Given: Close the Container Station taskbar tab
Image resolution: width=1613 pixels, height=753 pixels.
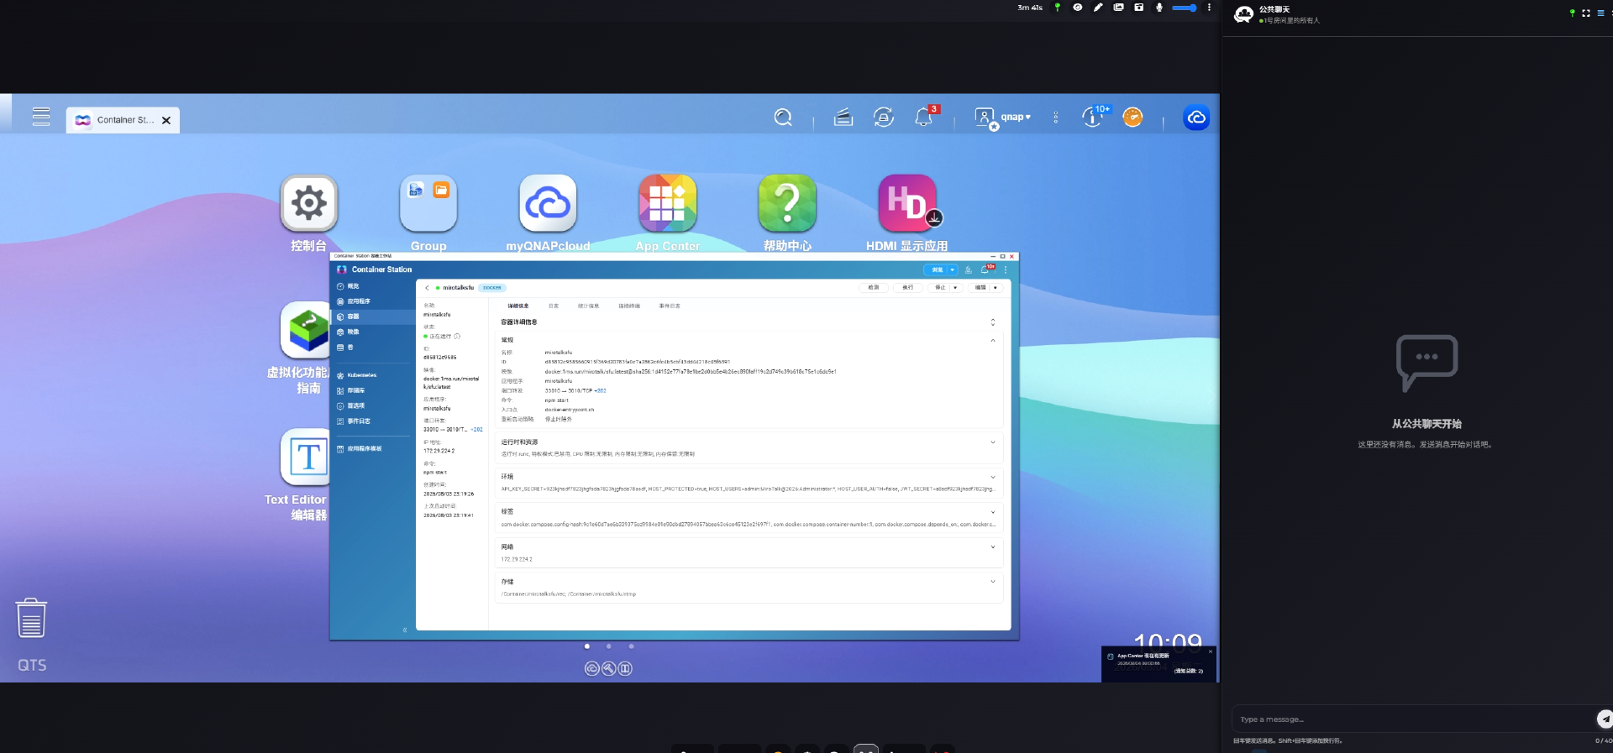Looking at the screenshot, I should [166, 120].
